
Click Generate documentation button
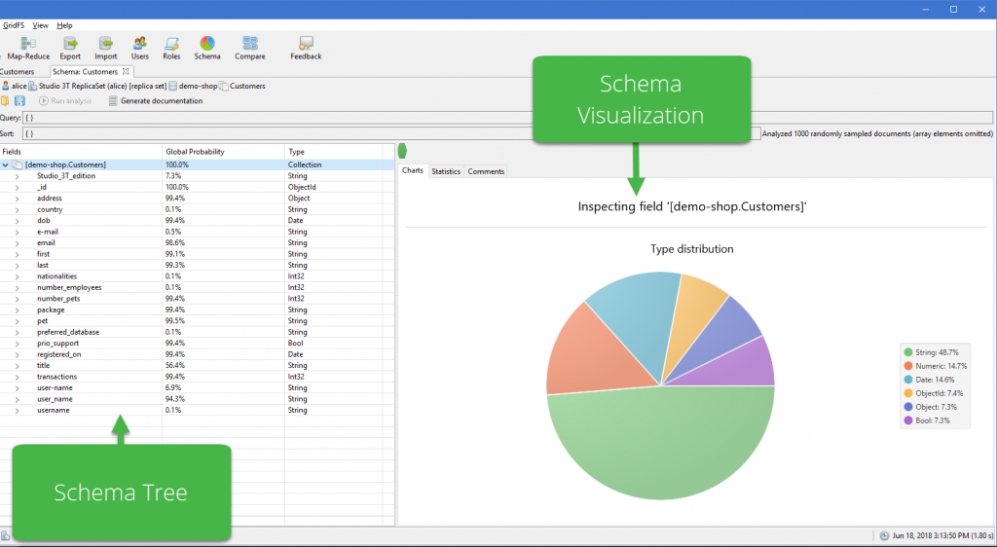pyautogui.click(x=156, y=101)
